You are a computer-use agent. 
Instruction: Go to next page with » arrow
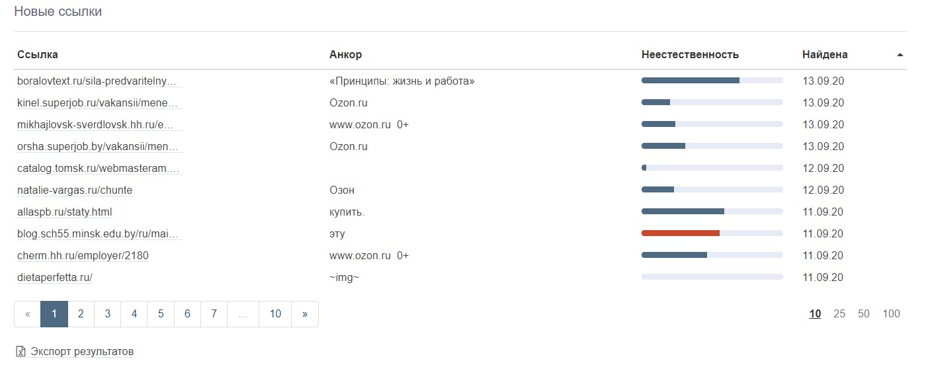(x=304, y=314)
